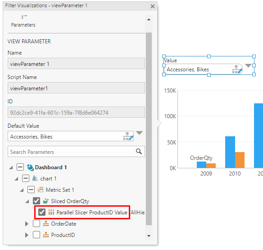Click the hierarchy edit icon in Default Value

tap(128, 136)
